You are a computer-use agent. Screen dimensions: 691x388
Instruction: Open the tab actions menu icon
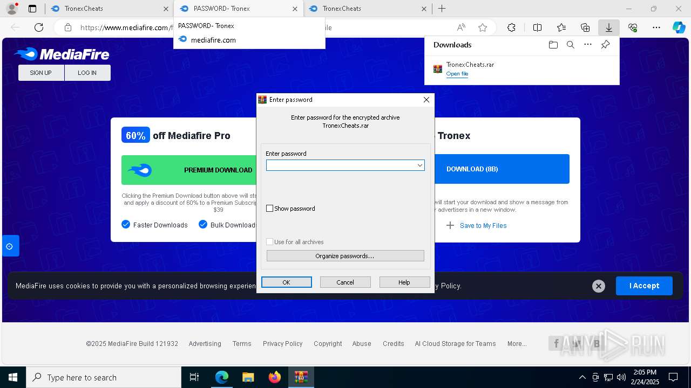pyautogui.click(x=32, y=9)
